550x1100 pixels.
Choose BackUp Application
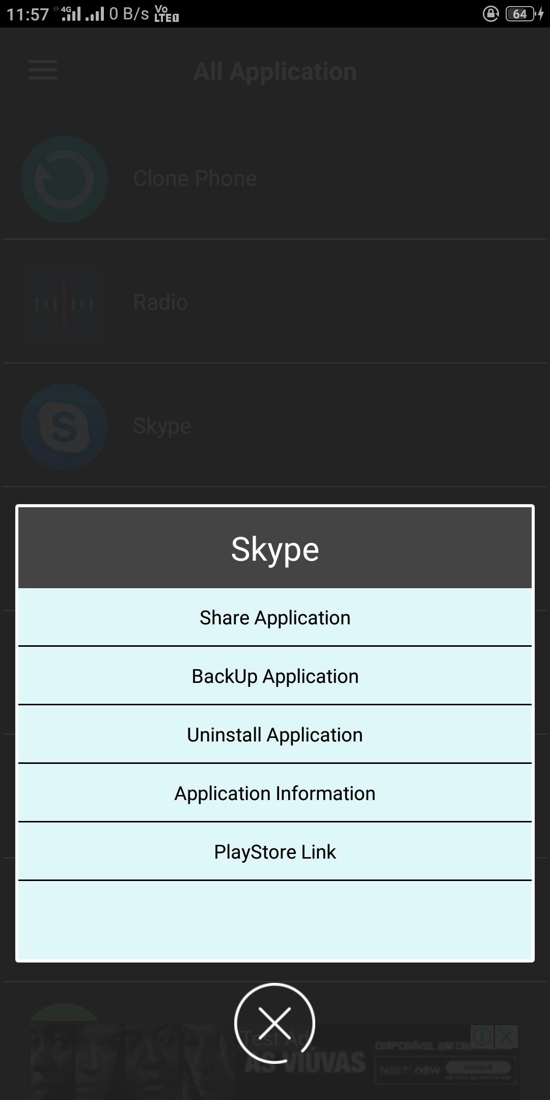tap(275, 676)
